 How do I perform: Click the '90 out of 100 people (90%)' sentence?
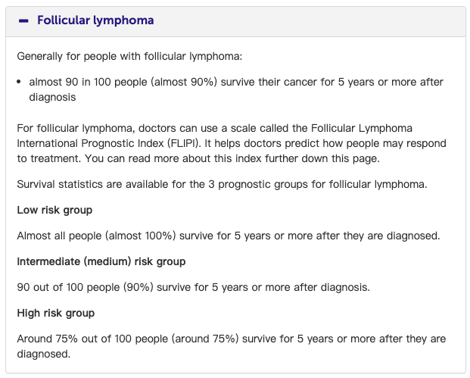[x=193, y=287]
